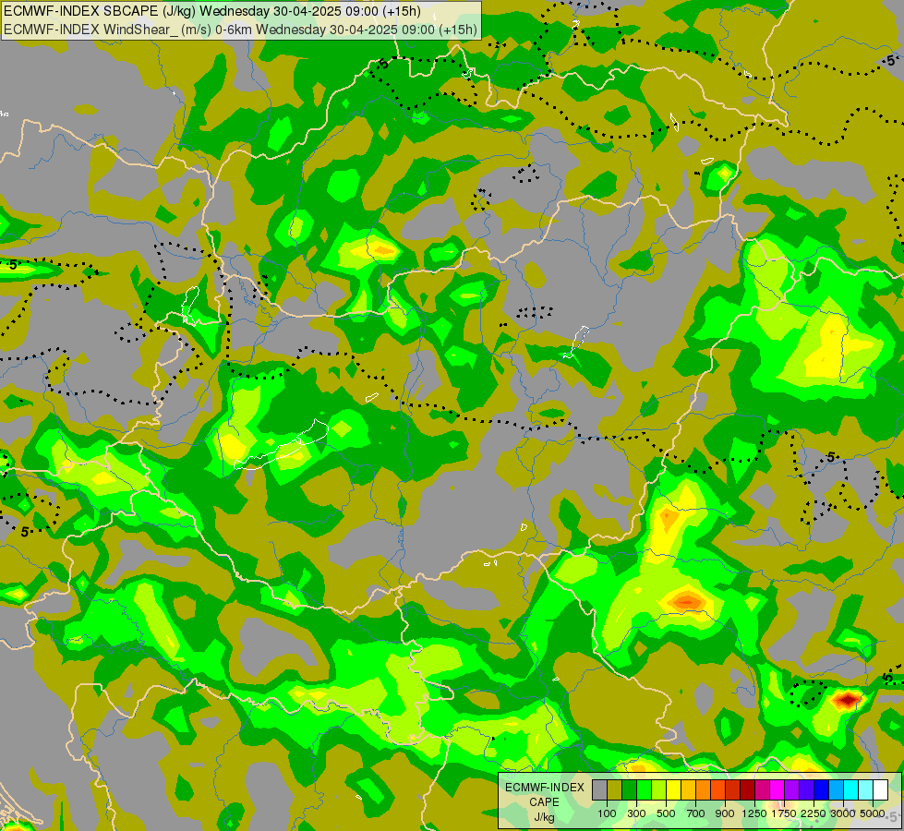Click the legend value 3000

click(843, 813)
